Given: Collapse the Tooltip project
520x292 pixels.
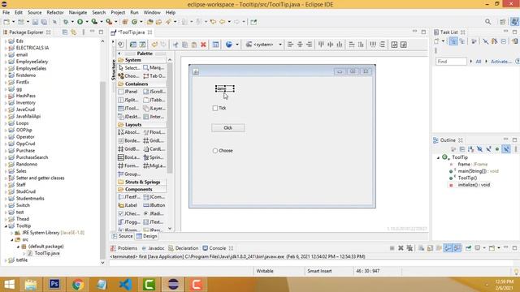Looking at the screenshot, I should (6, 225).
